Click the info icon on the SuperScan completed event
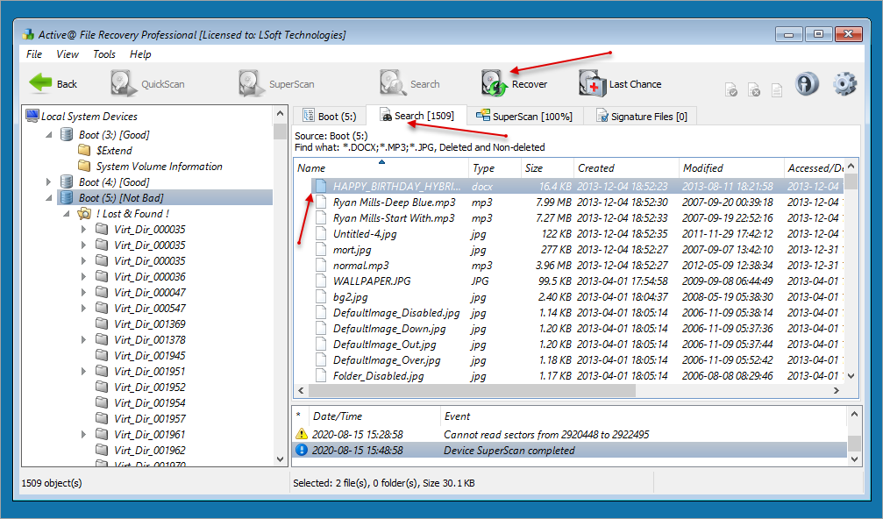Screen dimensions: 883x519 302,450
